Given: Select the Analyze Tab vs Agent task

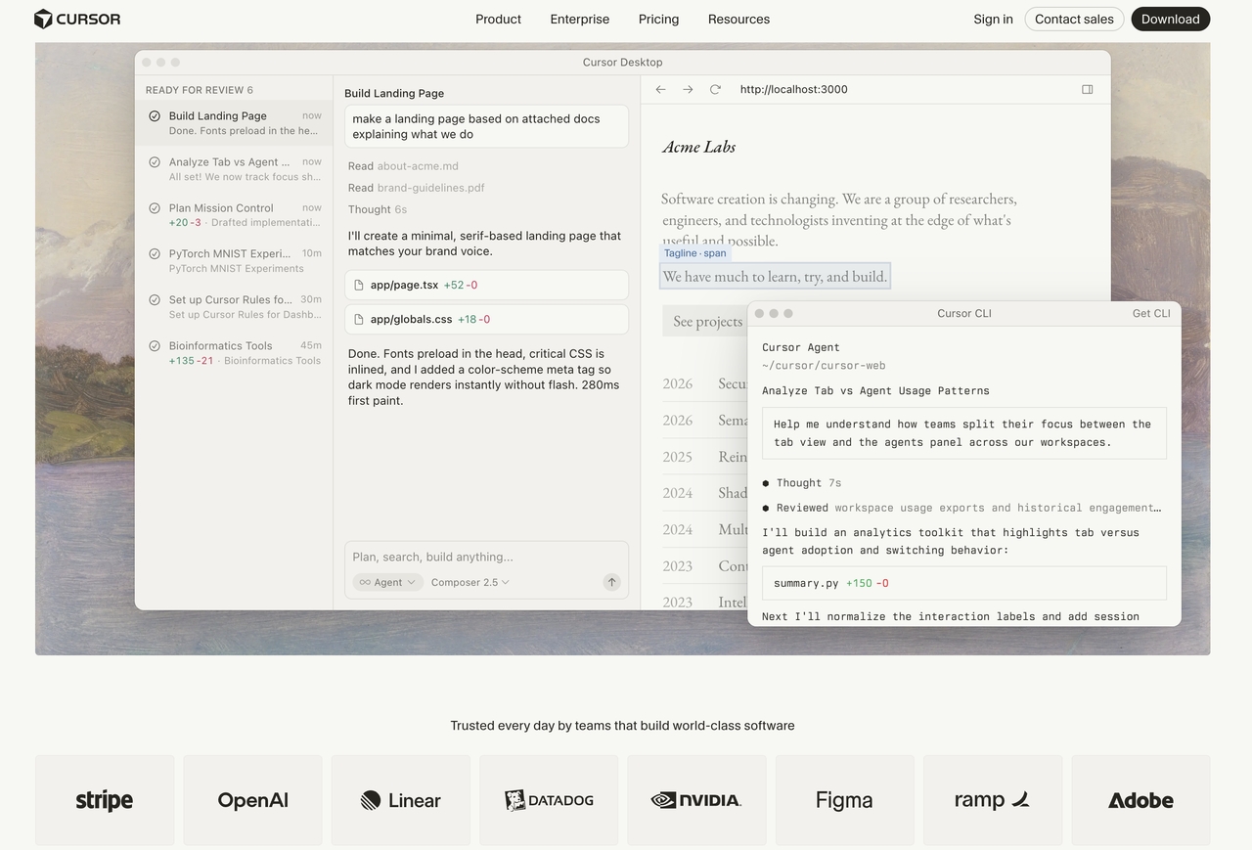Looking at the screenshot, I should tap(234, 169).
